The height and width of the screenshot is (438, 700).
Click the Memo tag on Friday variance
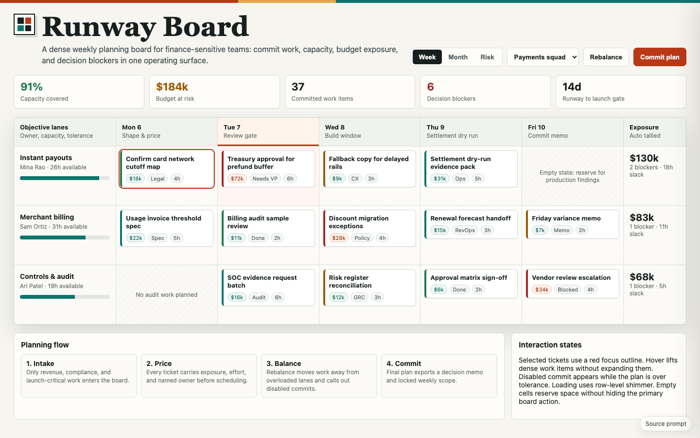tap(561, 230)
